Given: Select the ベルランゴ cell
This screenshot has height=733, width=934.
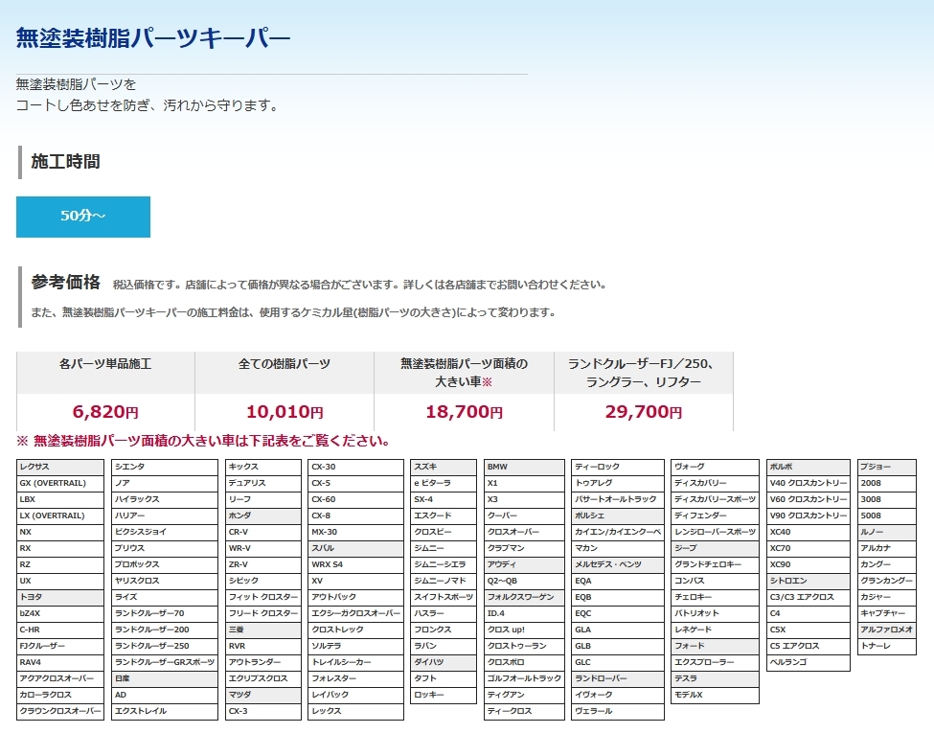Looking at the screenshot, I should click(x=809, y=662).
